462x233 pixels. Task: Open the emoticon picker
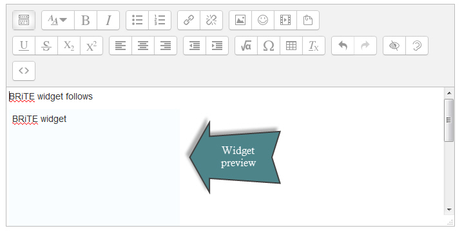click(263, 21)
